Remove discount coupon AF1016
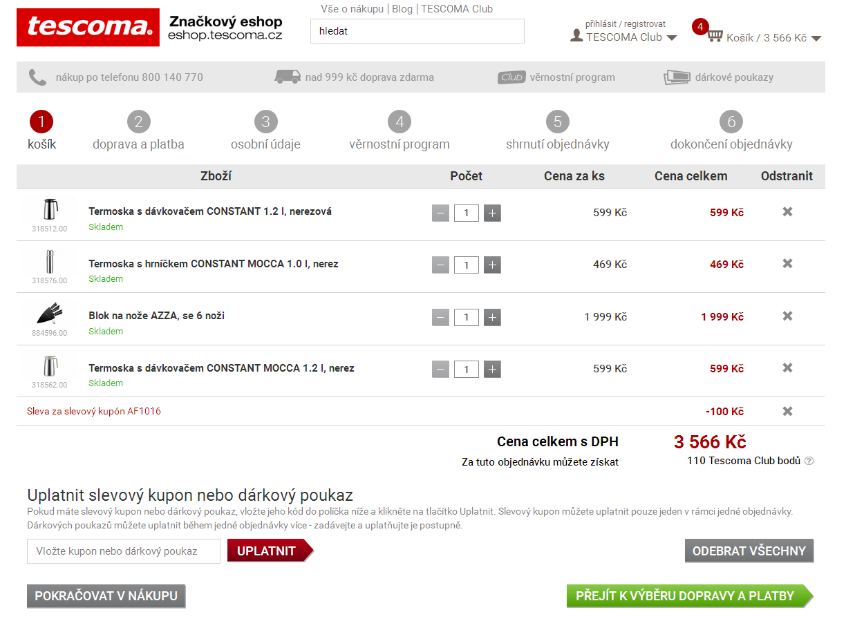Image resolution: width=855 pixels, height=621 pixels. [787, 412]
